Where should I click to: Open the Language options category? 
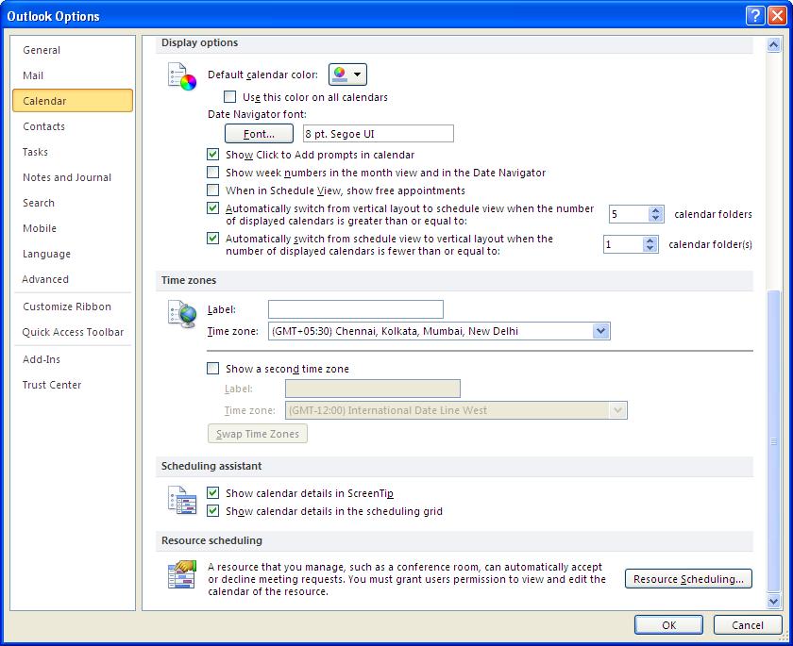pos(73,254)
